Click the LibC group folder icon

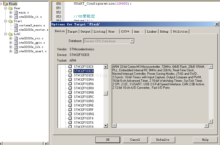tap(11, 34)
